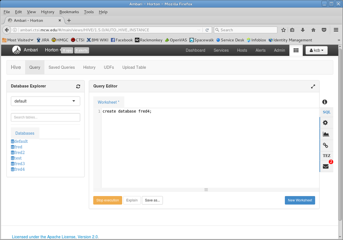
Task: Open the Facebook bookmark
Action: point(122,40)
